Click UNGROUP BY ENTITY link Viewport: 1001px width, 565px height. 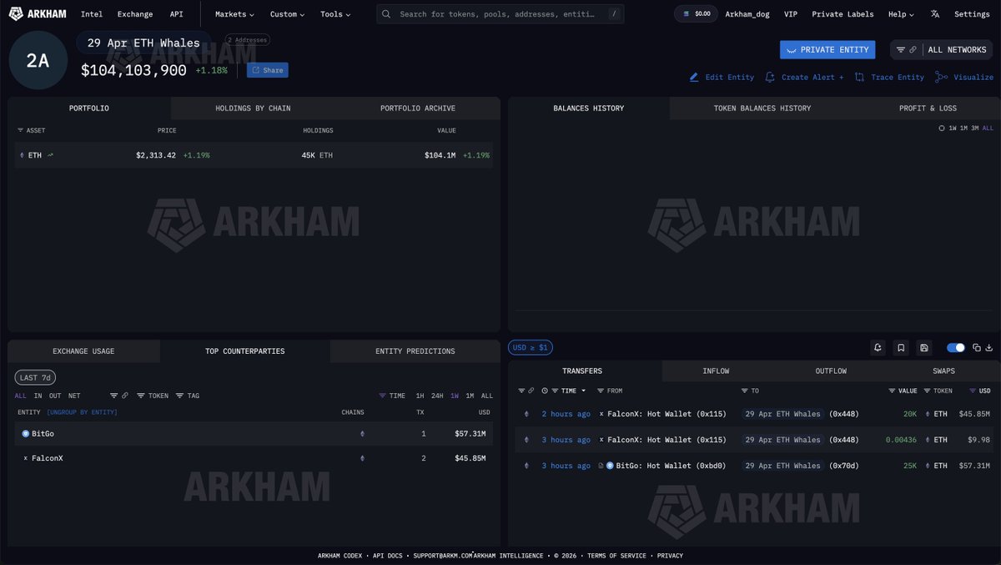coord(82,412)
